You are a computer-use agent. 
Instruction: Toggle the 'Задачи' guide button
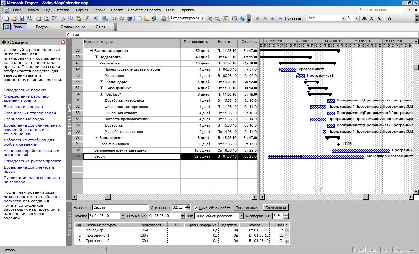point(20,27)
